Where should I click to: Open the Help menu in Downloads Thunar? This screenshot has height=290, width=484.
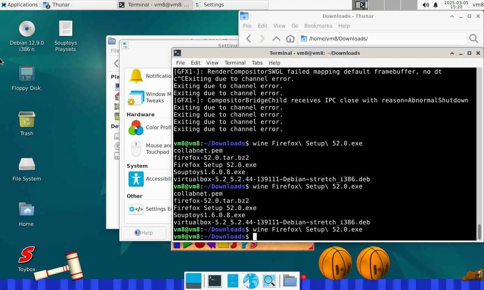point(344,26)
